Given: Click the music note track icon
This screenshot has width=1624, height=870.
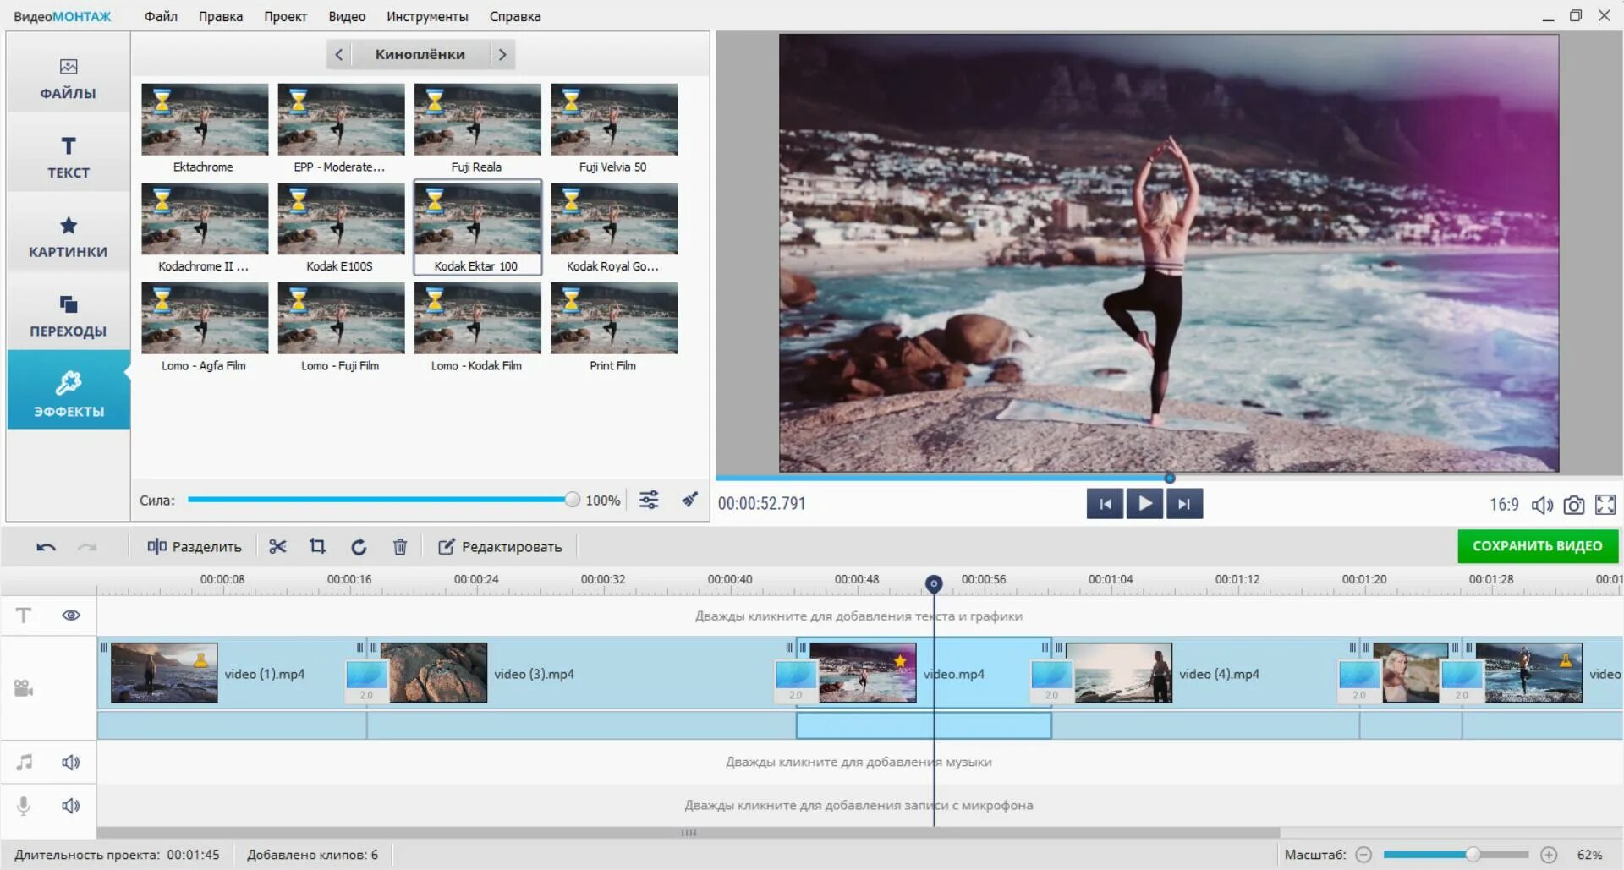Looking at the screenshot, I should click(x=25, y=763).
